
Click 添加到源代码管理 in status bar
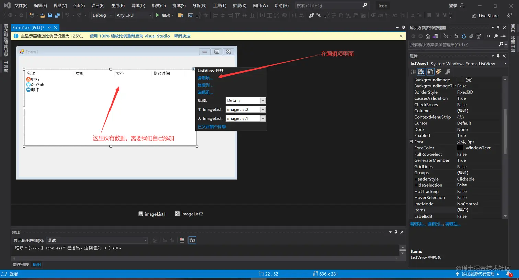click(x=478, y=274)
